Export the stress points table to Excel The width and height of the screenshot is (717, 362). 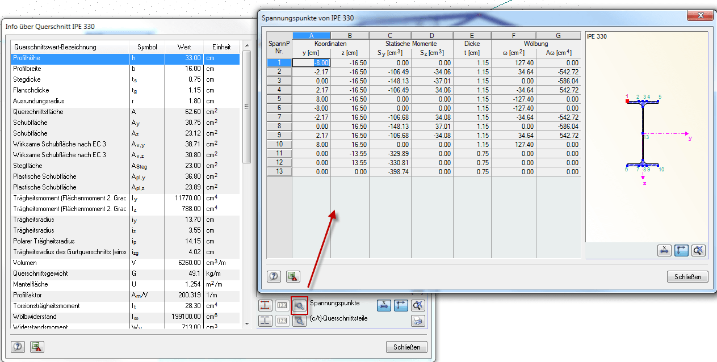[x=293, y=276]
